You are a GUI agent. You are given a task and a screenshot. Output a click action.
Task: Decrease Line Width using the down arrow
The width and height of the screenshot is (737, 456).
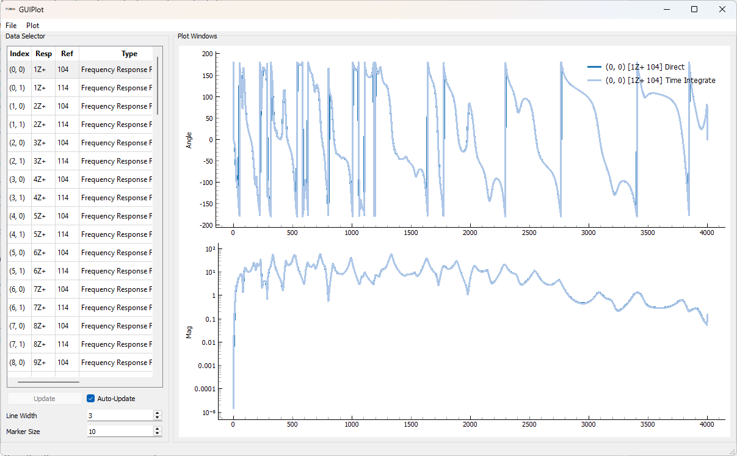[x=158, y=418]
